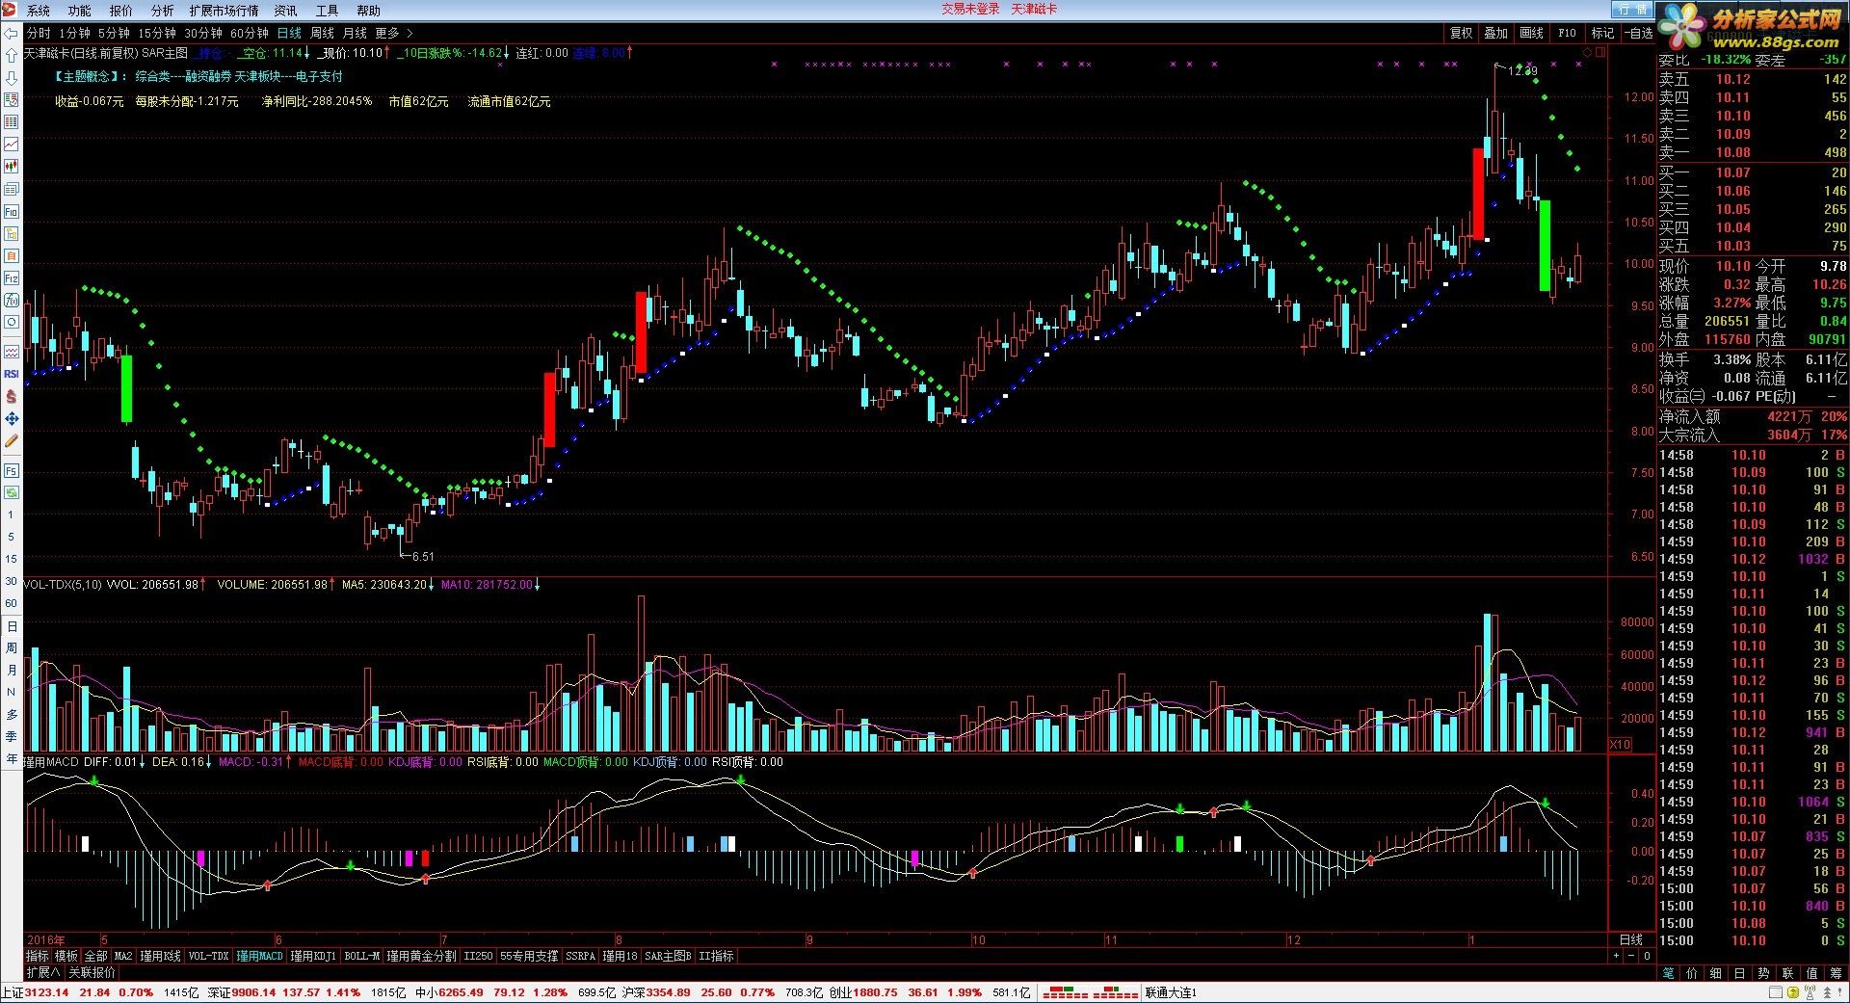Open the 帮助 menu
Viewport: 1850px width, 1003px height.
pyautogui.click(x=368, y=11)
